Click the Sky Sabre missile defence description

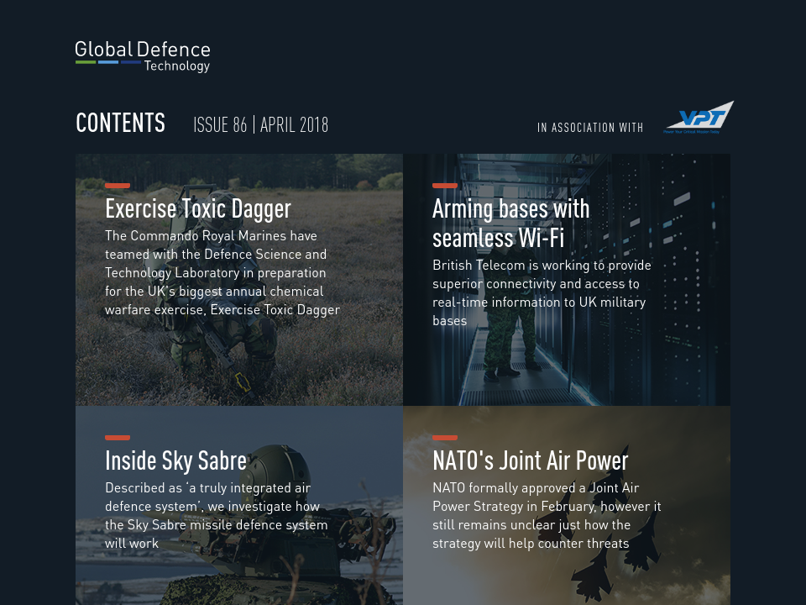tap(217, 515)
